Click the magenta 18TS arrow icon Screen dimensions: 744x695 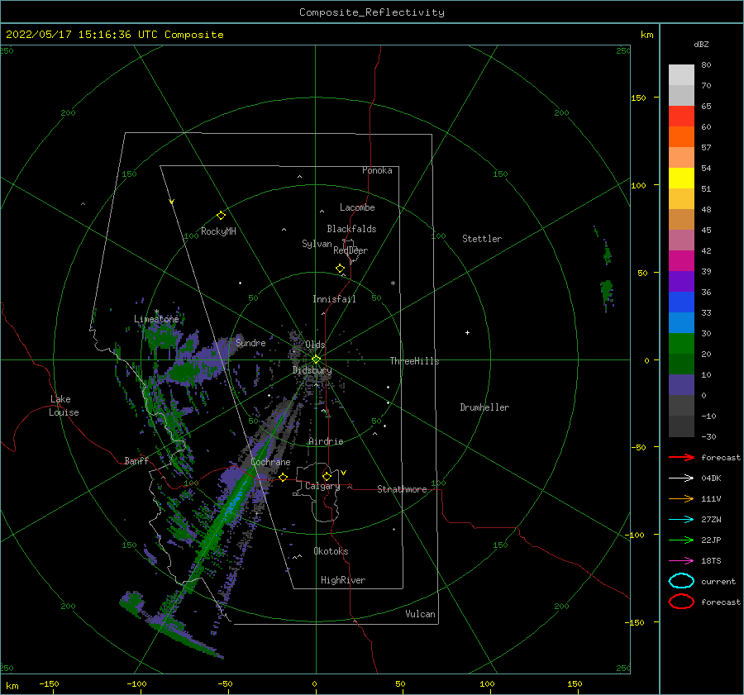681,561
